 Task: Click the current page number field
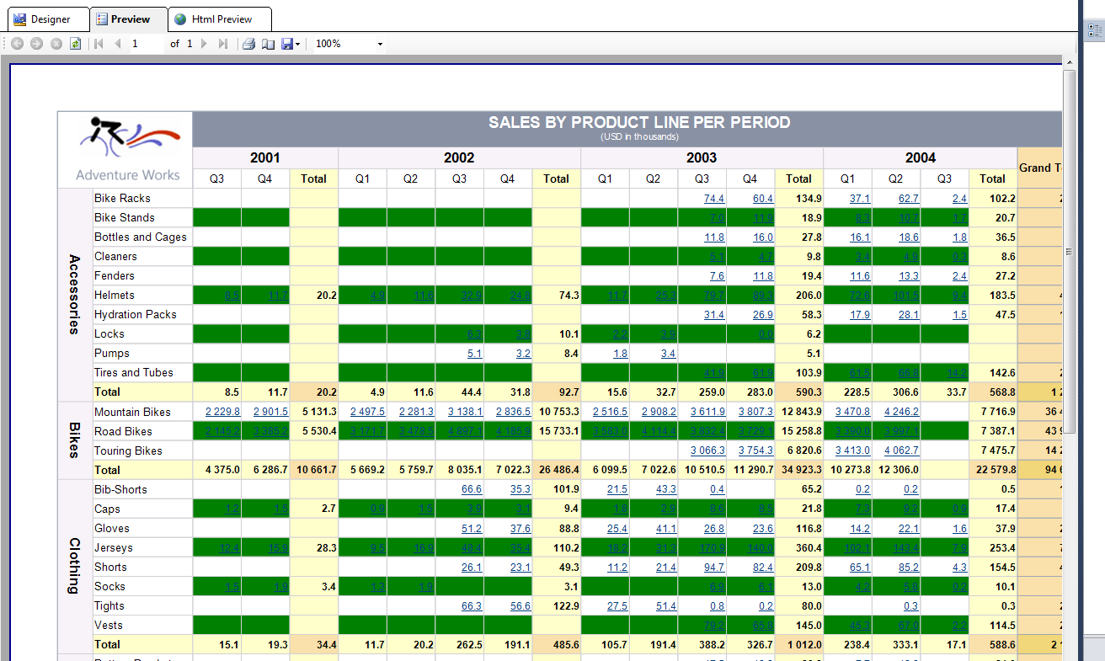147,44
